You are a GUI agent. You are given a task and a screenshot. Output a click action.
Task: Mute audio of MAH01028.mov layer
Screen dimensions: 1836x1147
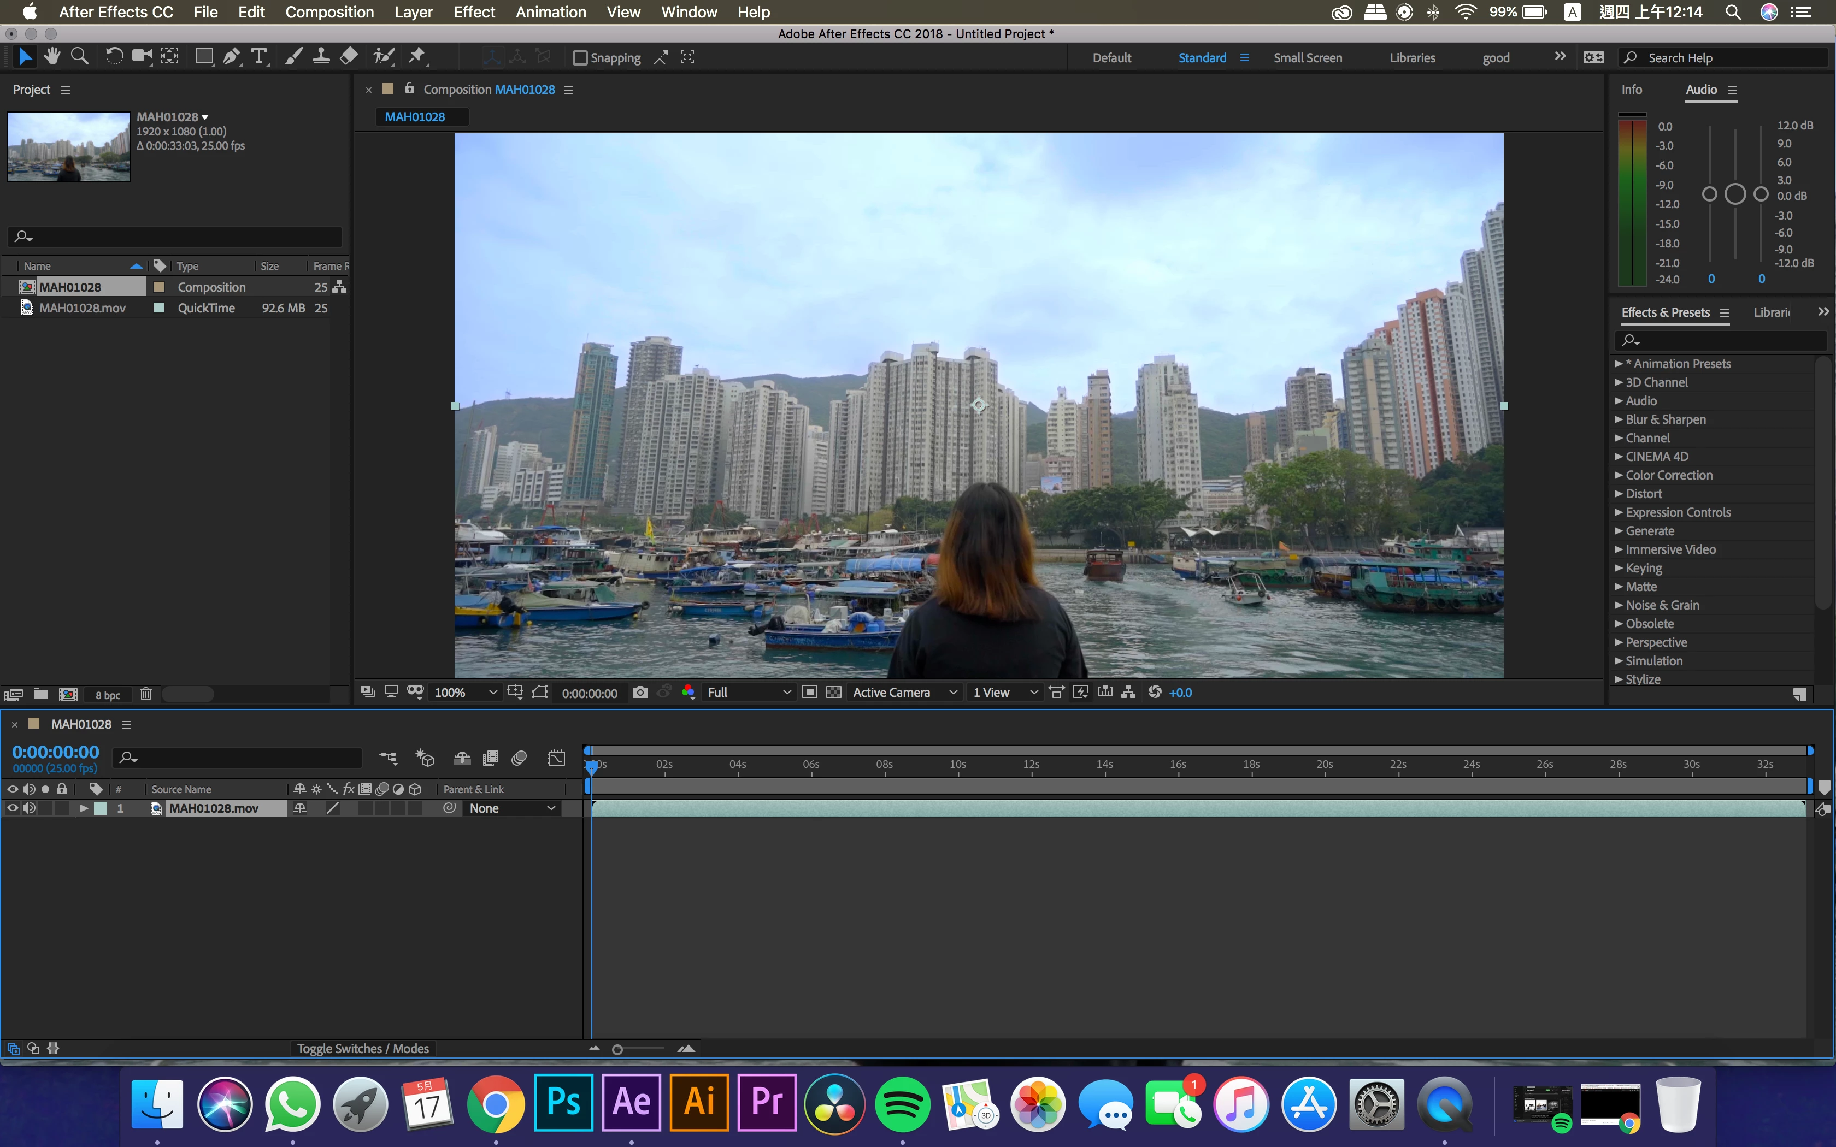point(29,809)
